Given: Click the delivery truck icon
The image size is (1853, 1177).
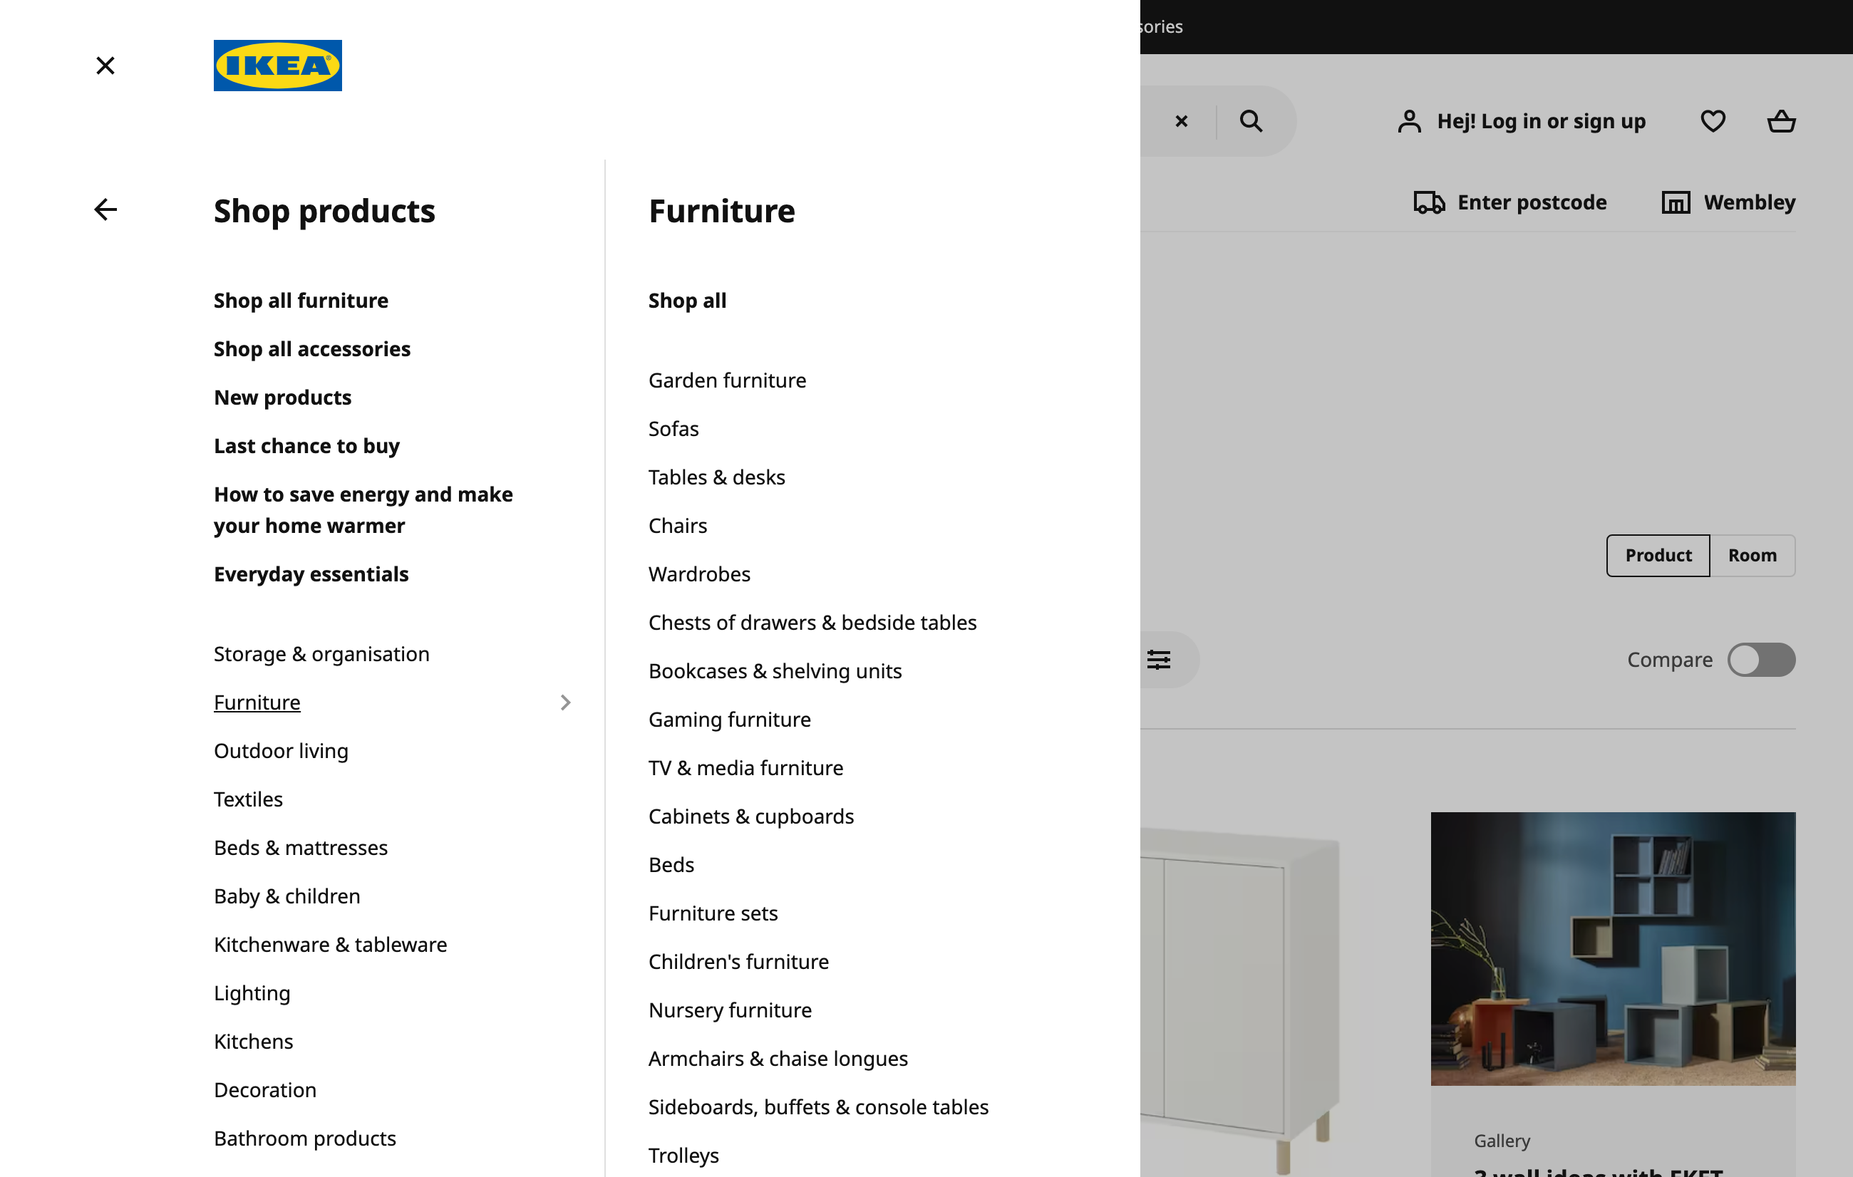Looking at the screenshot, I should (1428, 202).
